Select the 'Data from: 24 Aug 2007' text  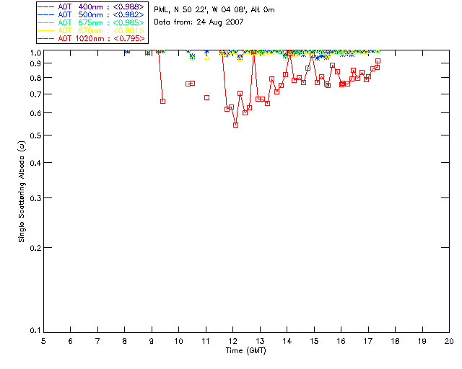point(199,22)
